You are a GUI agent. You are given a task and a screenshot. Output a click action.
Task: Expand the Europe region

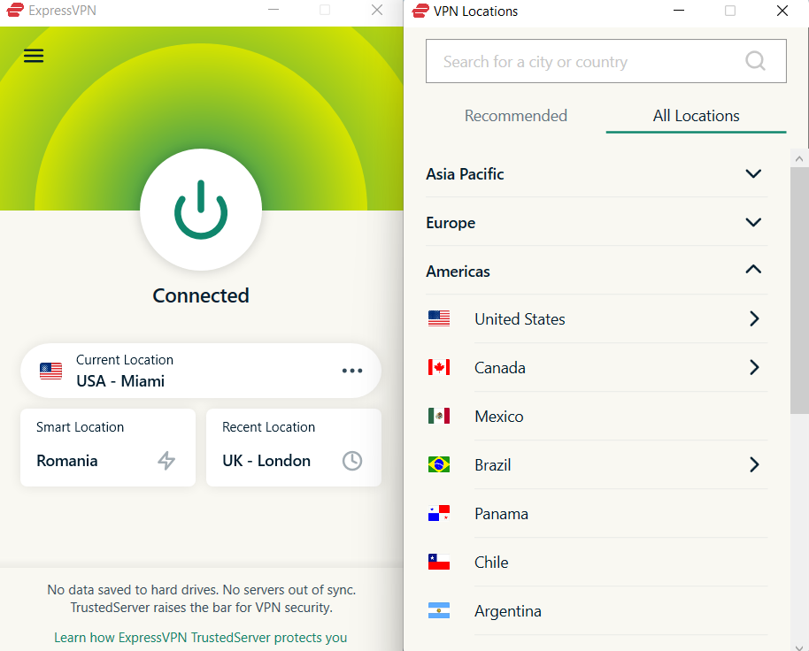pos(753,222)
